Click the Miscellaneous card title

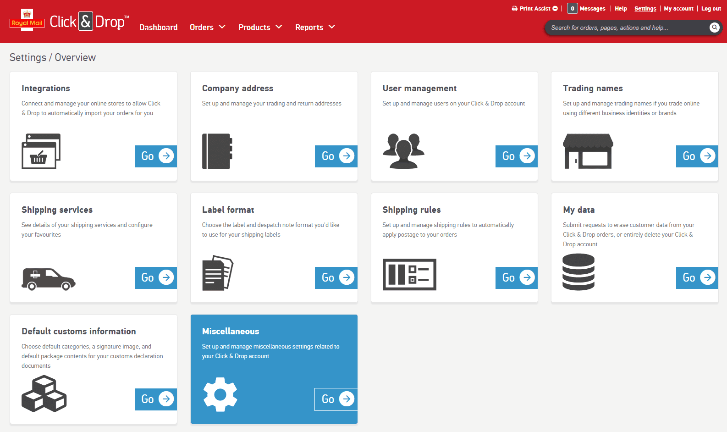click(231, 332)
